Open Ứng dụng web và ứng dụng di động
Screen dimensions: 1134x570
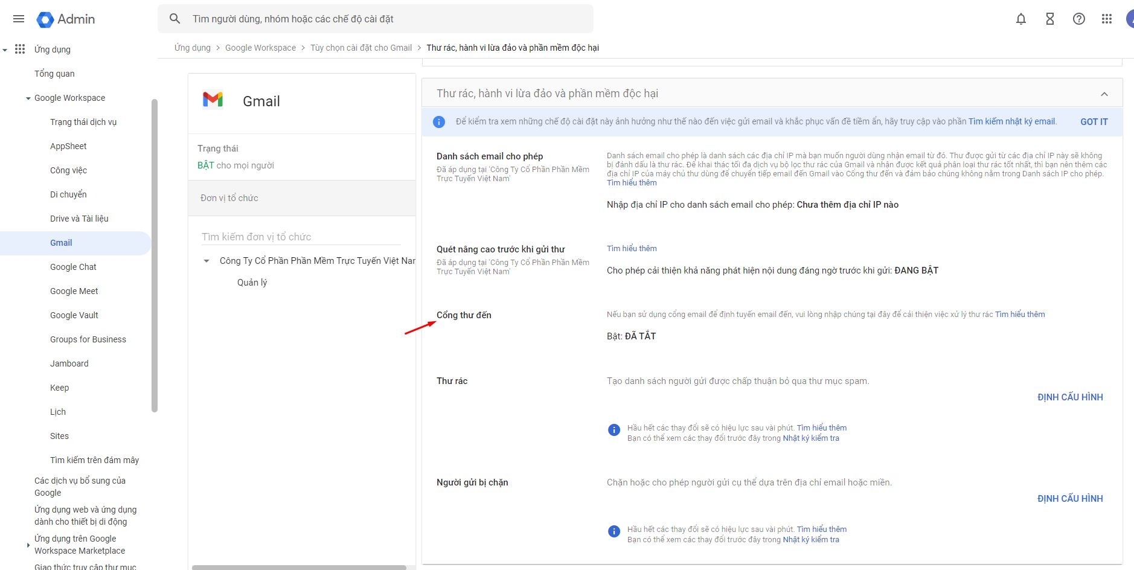coord(85,516)
